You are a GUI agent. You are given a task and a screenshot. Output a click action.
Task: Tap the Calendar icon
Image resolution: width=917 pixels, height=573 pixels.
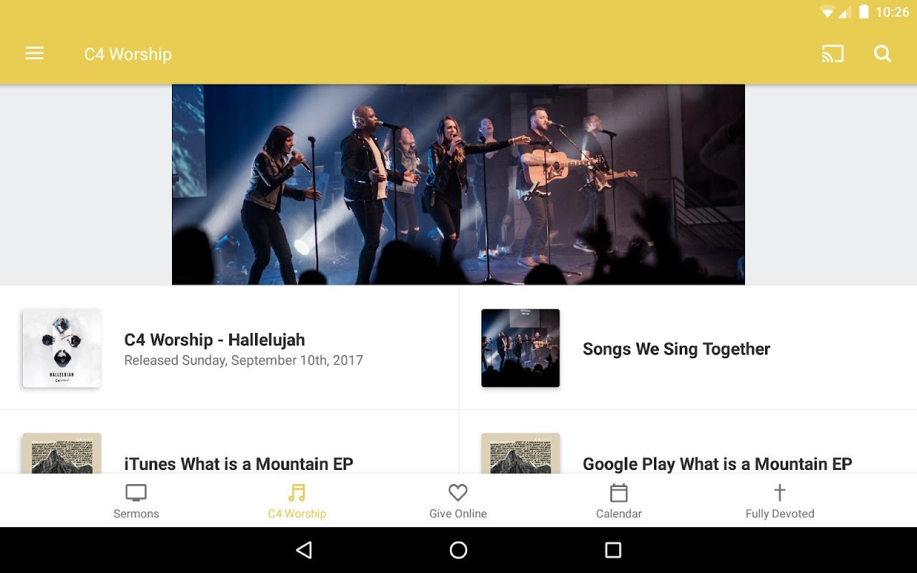[619, 493]
